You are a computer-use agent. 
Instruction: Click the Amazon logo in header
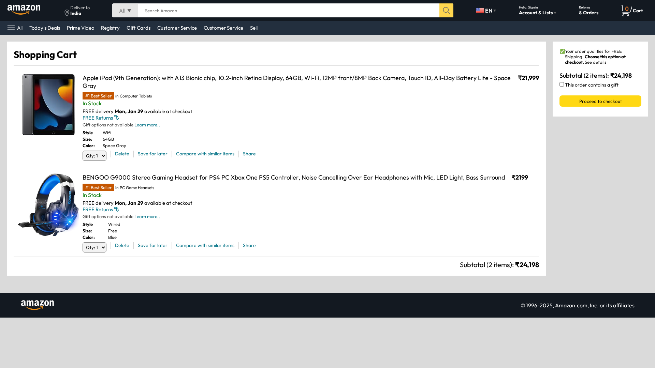coord(24,10)
